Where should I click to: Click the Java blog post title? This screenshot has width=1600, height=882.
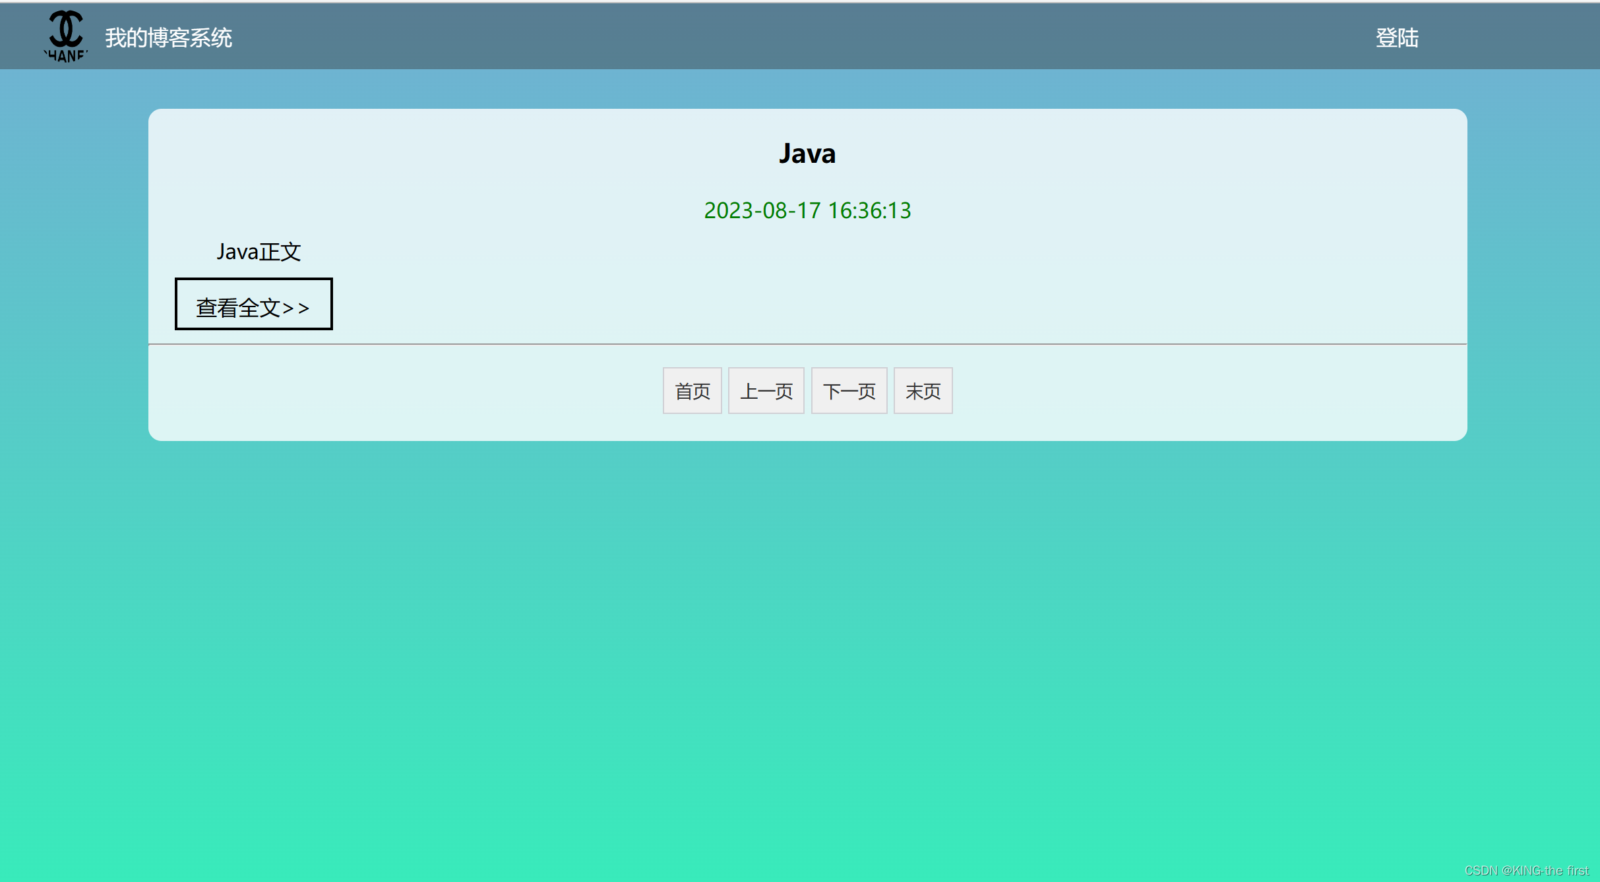pos(807,154)
